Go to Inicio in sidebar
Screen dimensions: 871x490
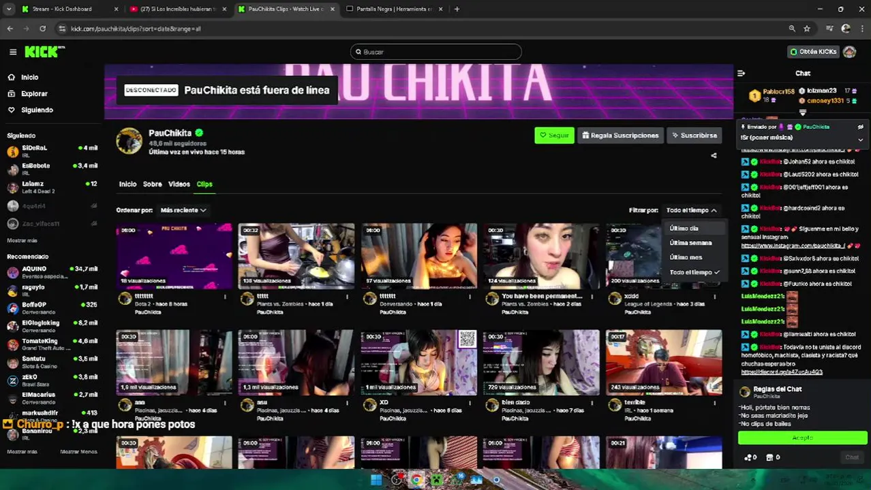point(29,77)
